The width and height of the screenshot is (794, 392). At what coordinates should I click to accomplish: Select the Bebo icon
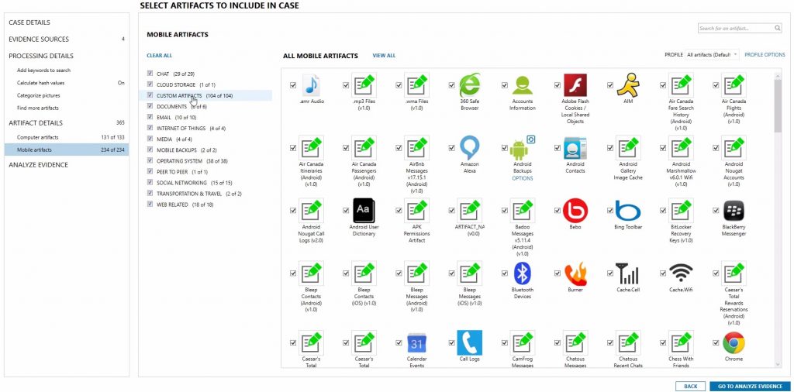tap(575, 211)
